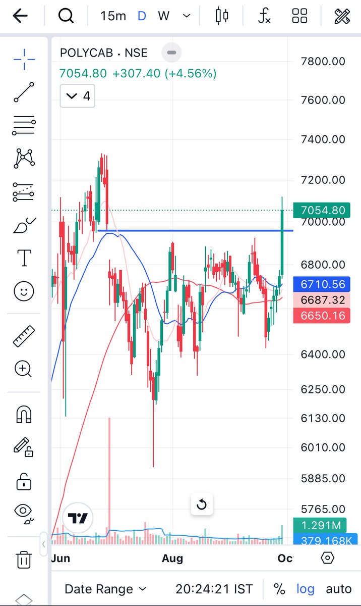Toggle magnet mode
This screenshot has height=606, width=361.
pos(24,414)
